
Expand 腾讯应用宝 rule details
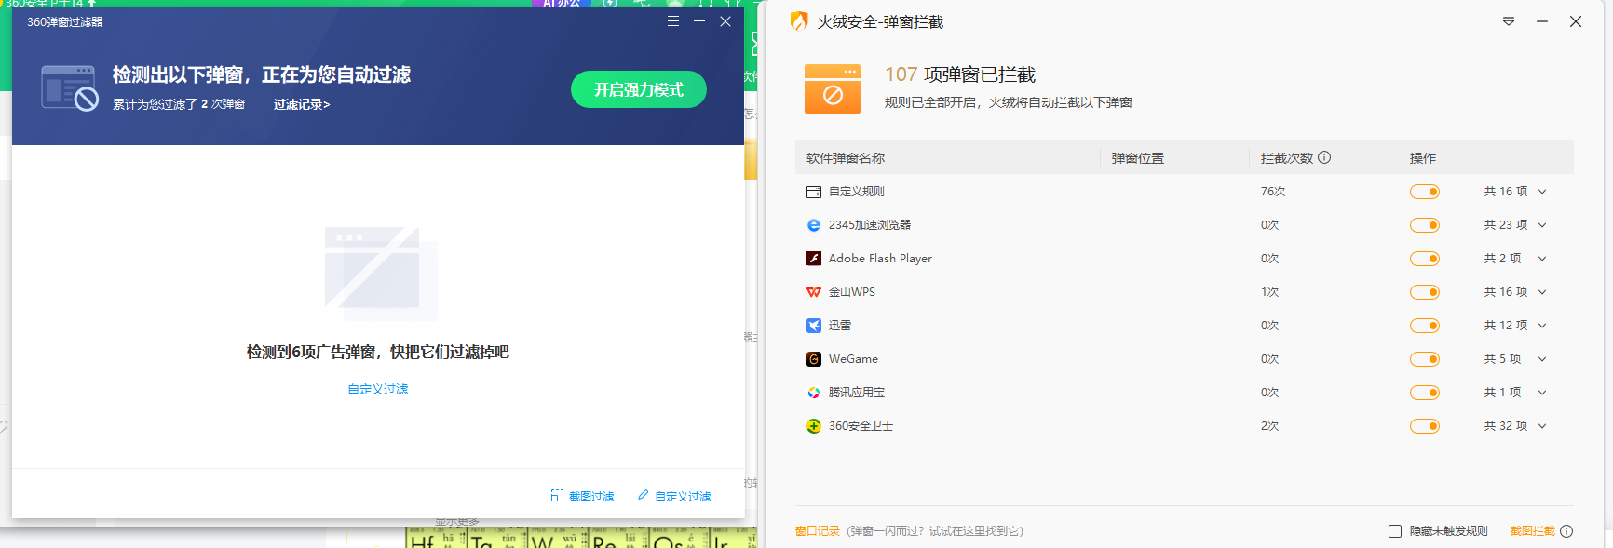coord(1542,393)
